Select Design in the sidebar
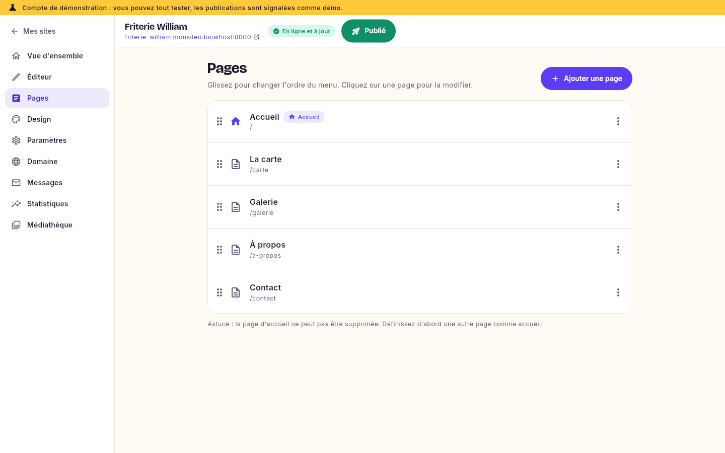Screen dimensions: 725x453 point(57,119)
